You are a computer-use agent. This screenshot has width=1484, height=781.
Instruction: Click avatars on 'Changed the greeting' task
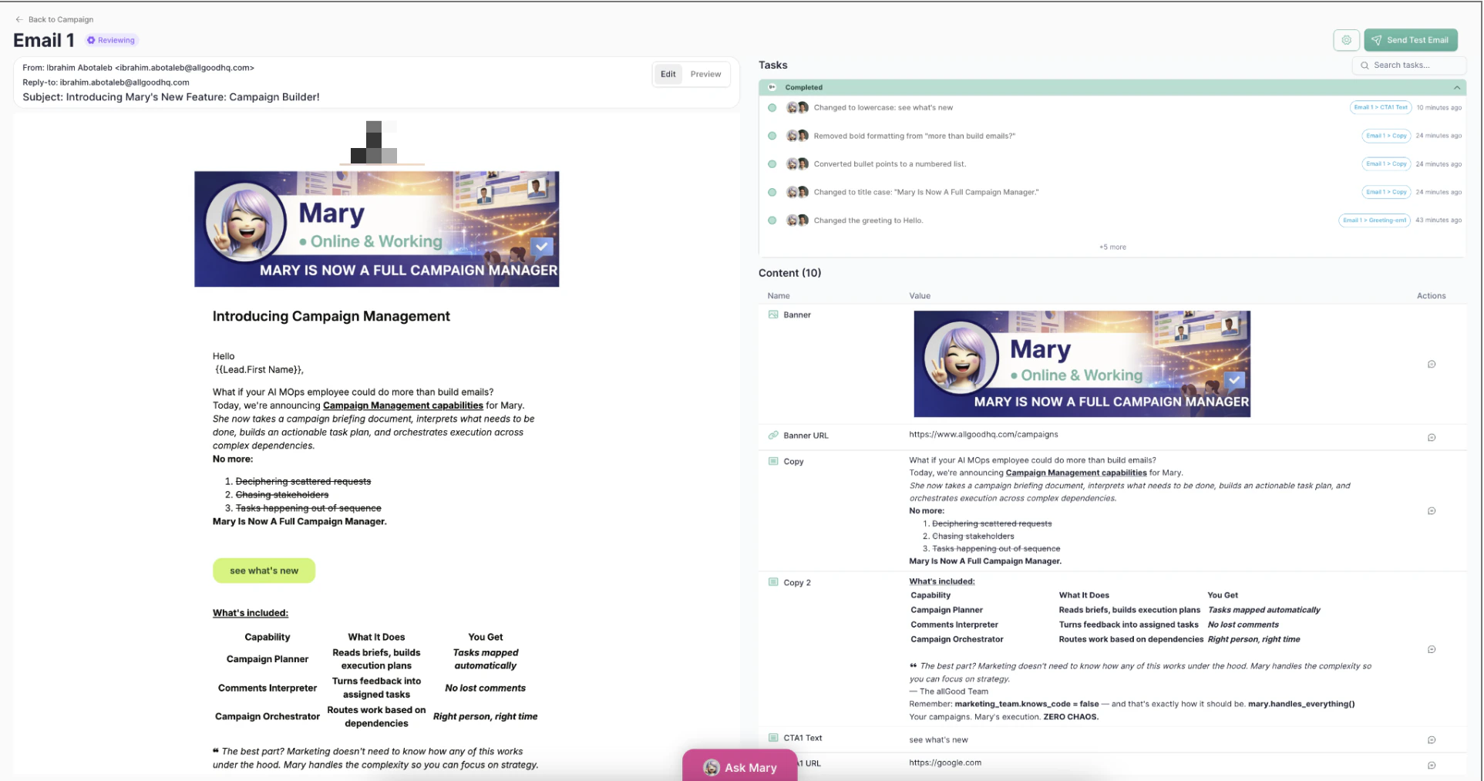797,220
